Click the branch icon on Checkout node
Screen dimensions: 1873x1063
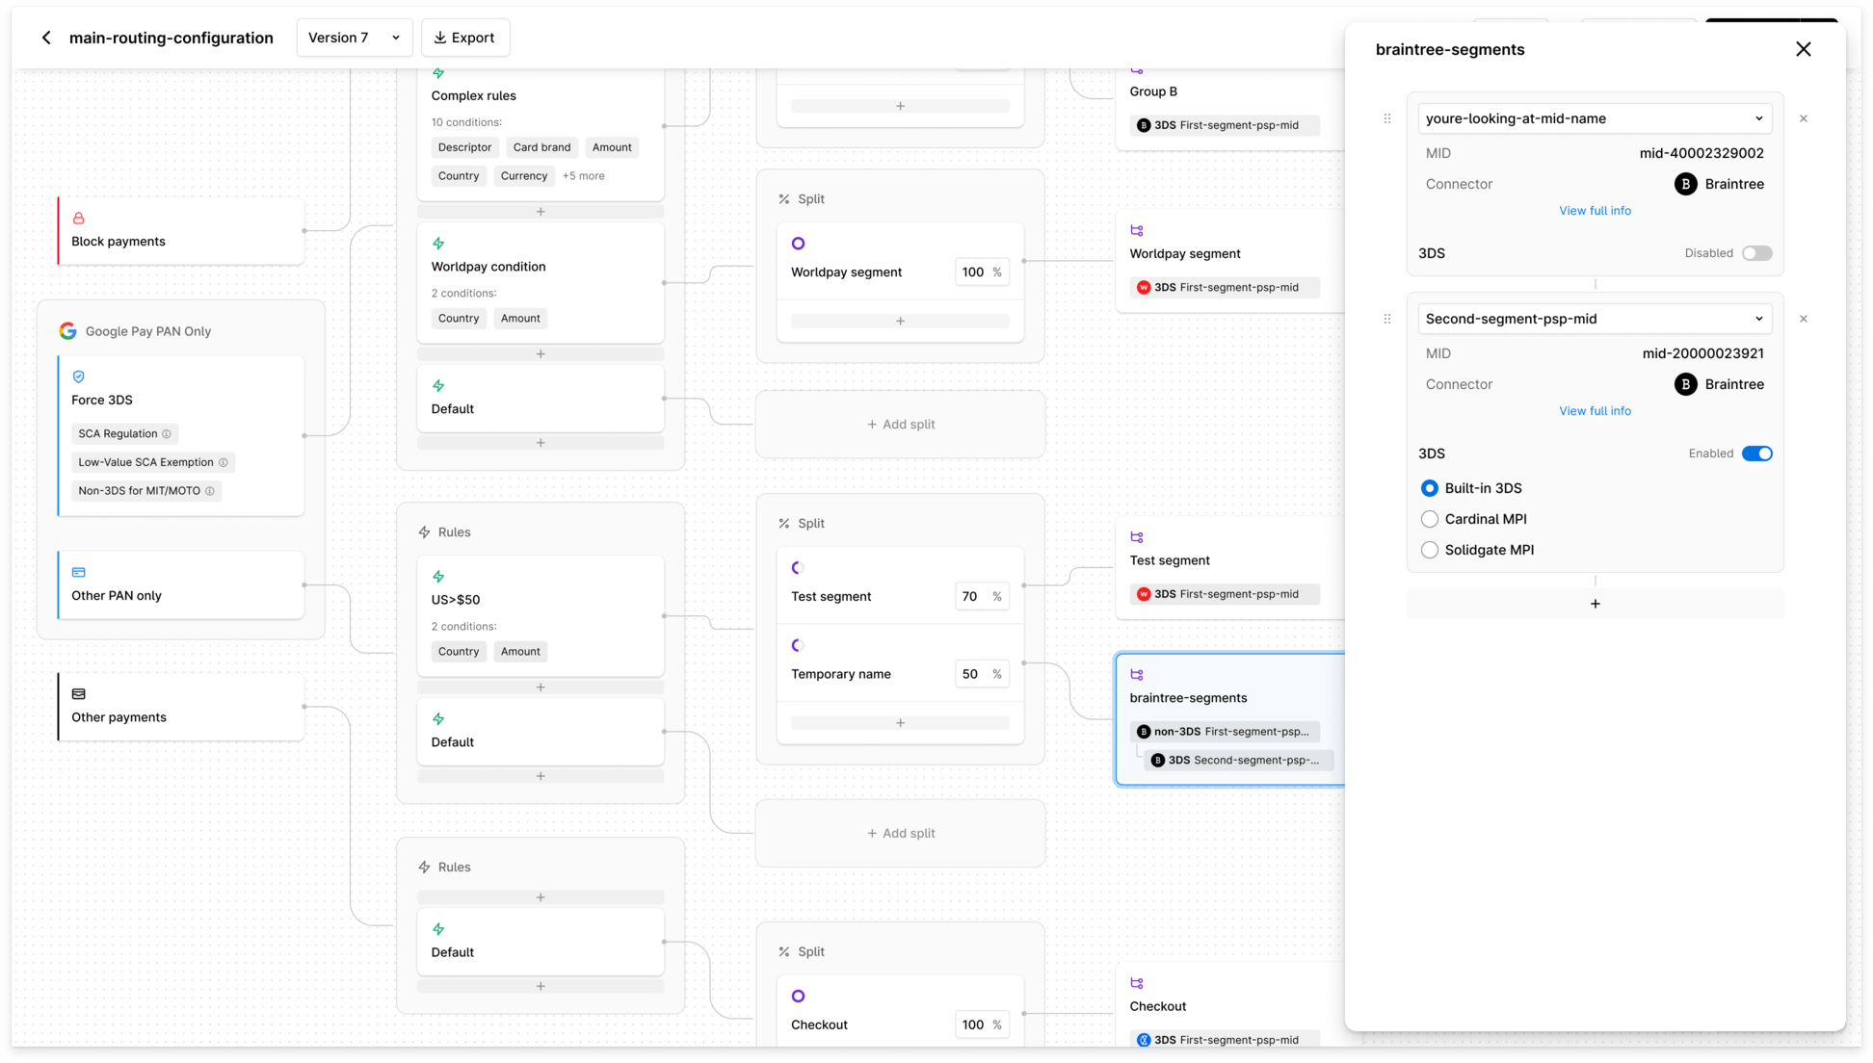1138,983
